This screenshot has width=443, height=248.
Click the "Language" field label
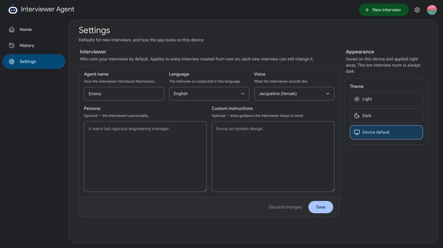pyautogui.click(x=179, y=74)
